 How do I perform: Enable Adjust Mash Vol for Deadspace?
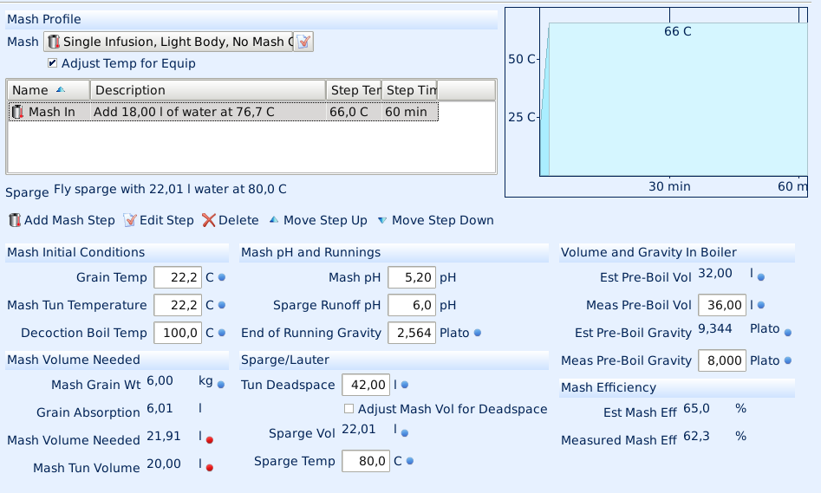click(349, 408)
